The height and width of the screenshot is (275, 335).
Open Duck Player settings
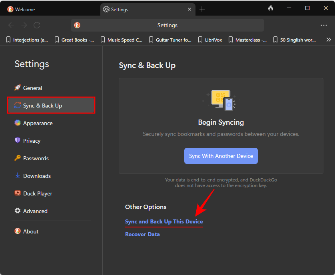point(51,193)
